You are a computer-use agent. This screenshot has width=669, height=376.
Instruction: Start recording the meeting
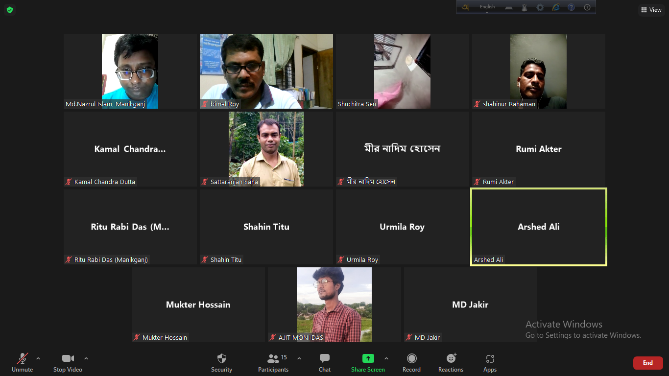[411, 363]
